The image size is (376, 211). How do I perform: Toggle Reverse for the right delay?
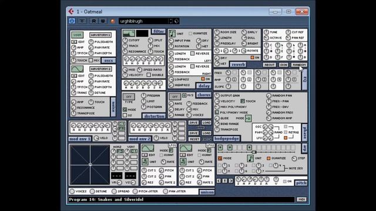pyautogui.click(x=192, y=66)
